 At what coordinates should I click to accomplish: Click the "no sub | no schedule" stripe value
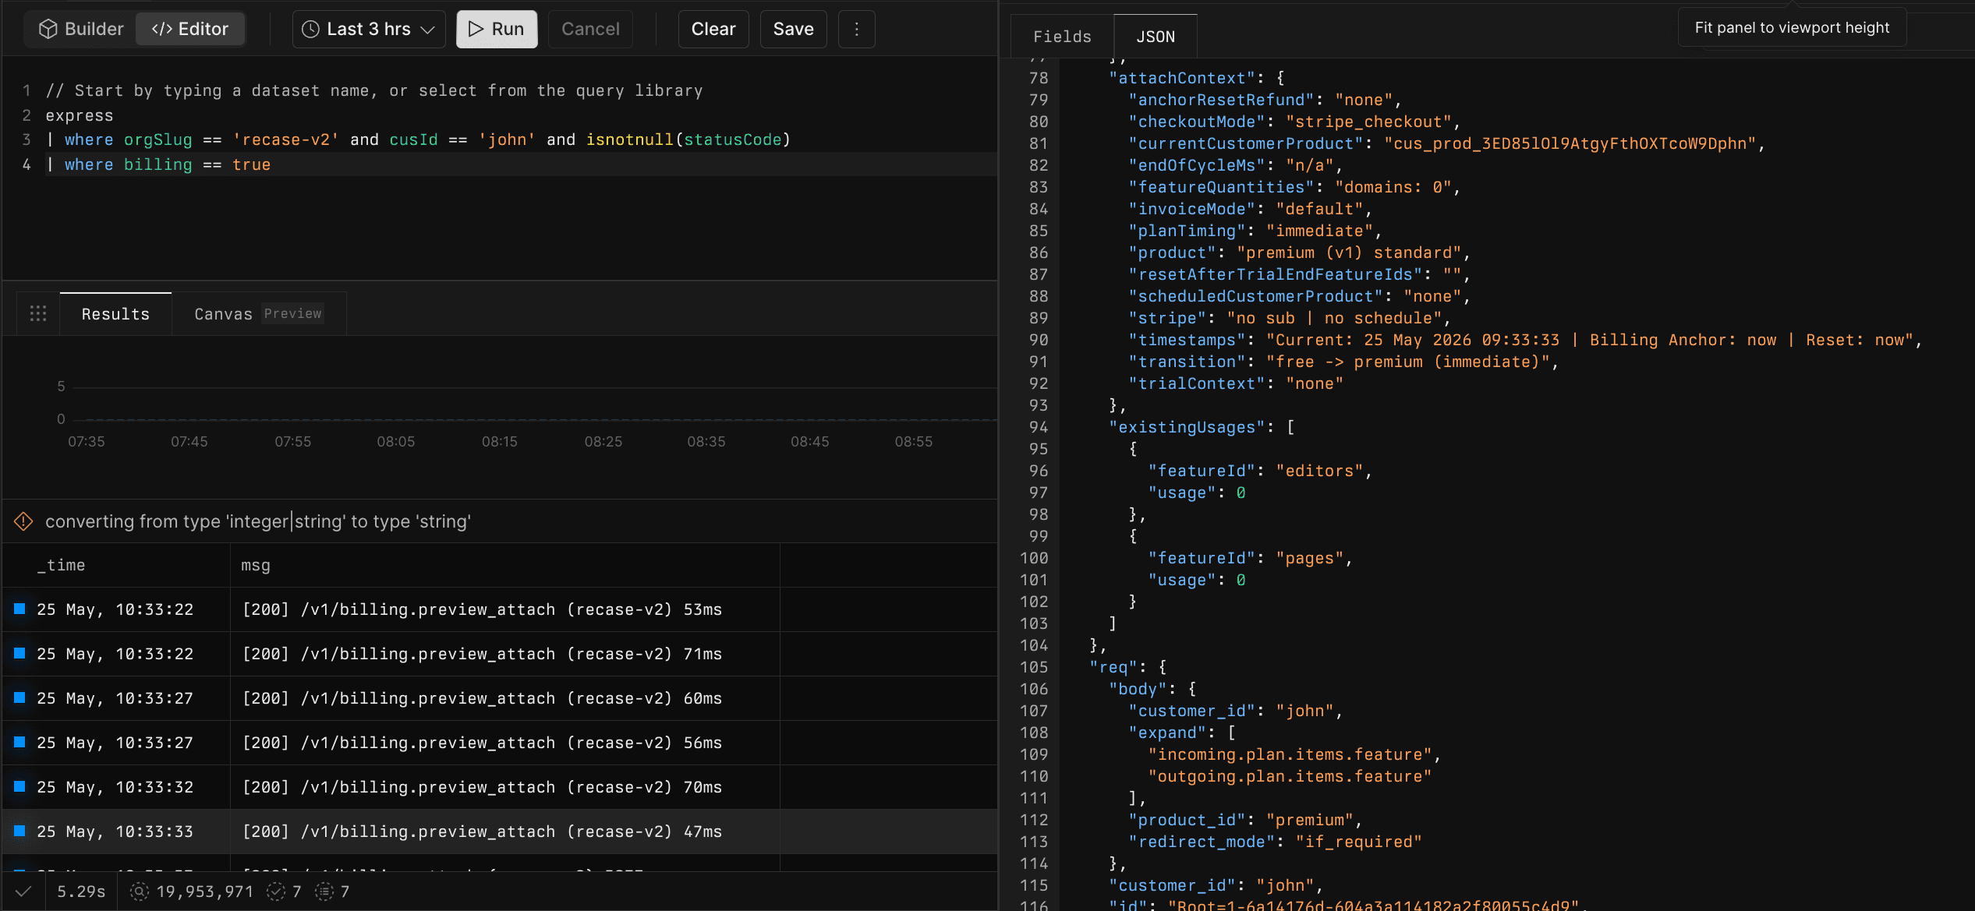(x=1334, y=318)
